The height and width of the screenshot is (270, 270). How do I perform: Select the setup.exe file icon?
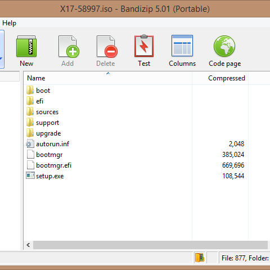30,175
